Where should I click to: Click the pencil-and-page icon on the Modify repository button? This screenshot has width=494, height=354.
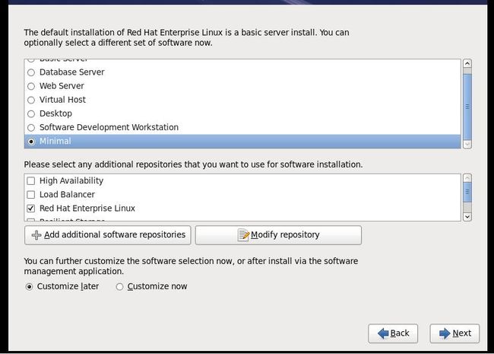click(243, 235)
